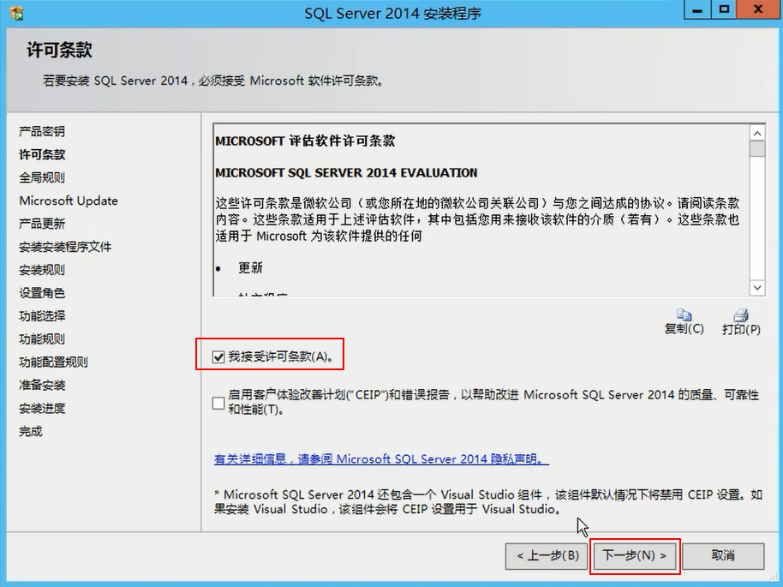
Task: Click the 更新 bullet in license text
Action: [250, 267]
